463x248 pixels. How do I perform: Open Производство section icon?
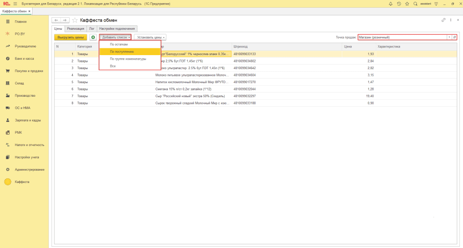pos(8,96)
